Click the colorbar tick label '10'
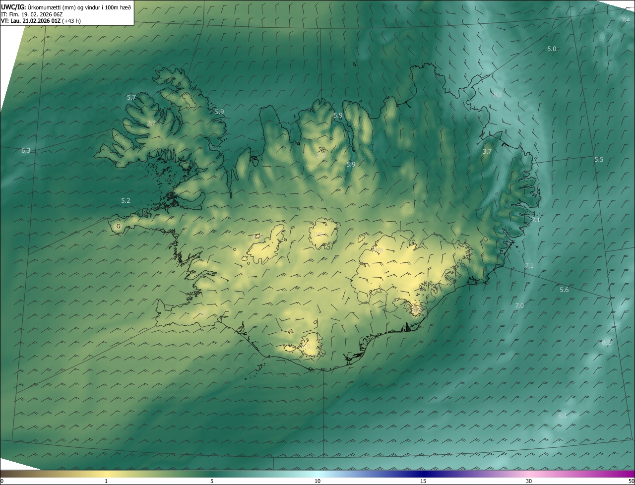Screen dimensions: 635x485 [317, 481]
